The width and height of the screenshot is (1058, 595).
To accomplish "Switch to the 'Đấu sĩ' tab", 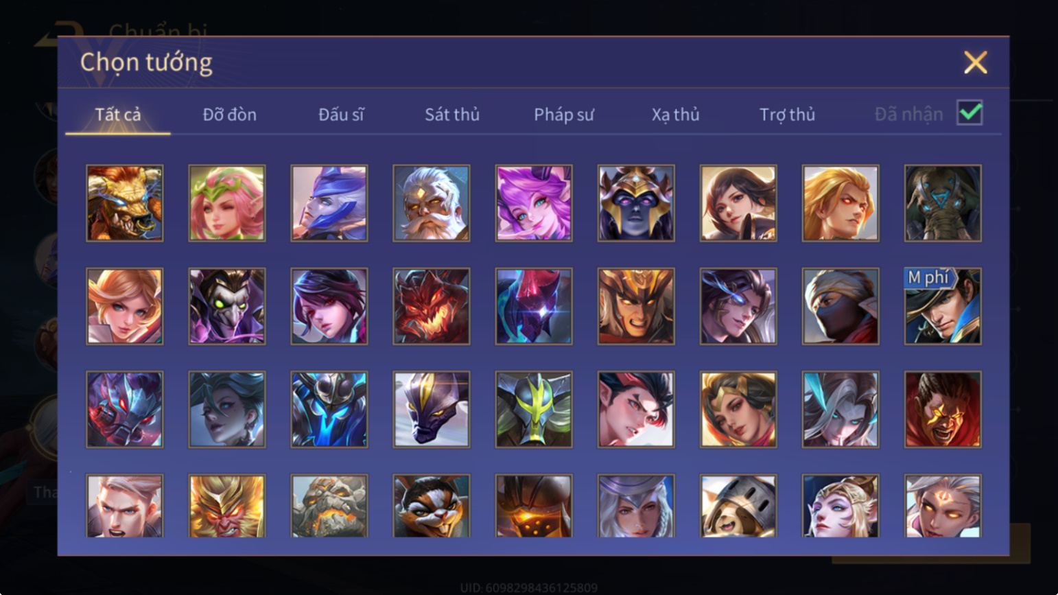I will [x=341, y=115].
